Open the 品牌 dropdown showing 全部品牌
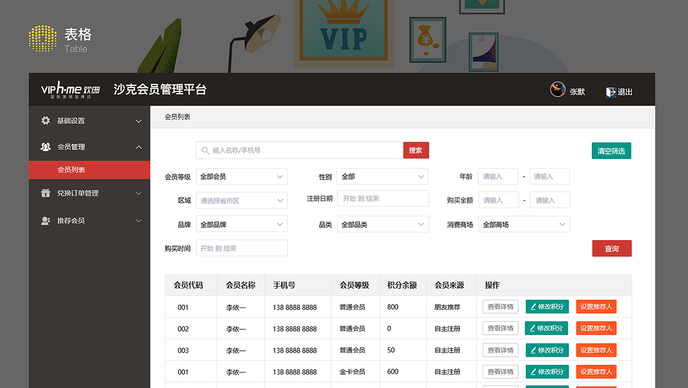The height and width of the screenshot is (388, 688). (242, 224)
